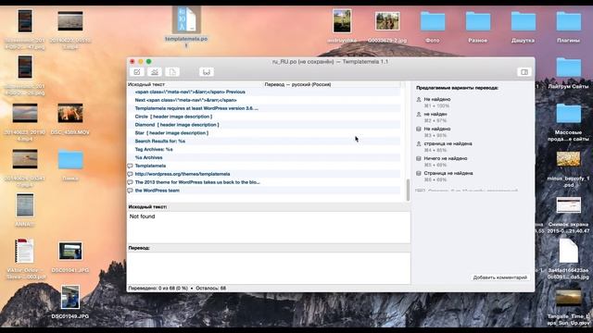The width and height of the screenshot is (593, 333).
Task: Click the 'Предлагаемые варианты перевода:' sidebar heading
Action: pyautogui.click(x=457, y=88)
